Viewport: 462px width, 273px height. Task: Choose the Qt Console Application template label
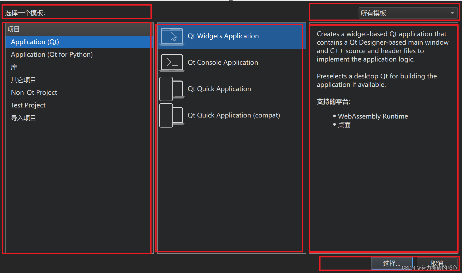tap(223, 63)
